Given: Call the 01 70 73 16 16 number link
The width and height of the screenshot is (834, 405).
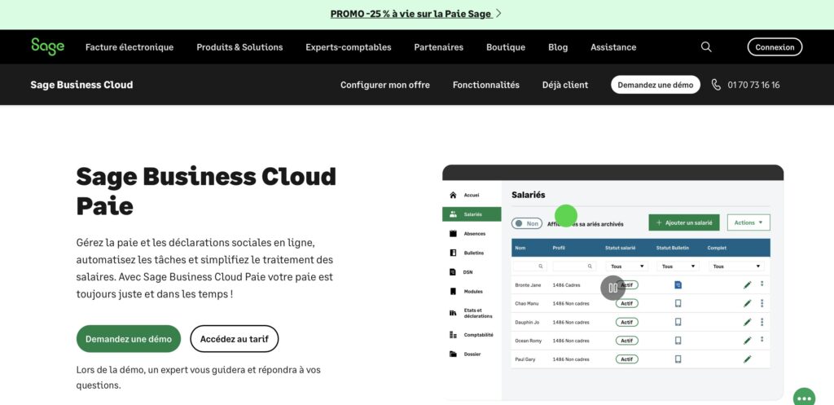Looking at the screenshot, I should click(753, 85).
